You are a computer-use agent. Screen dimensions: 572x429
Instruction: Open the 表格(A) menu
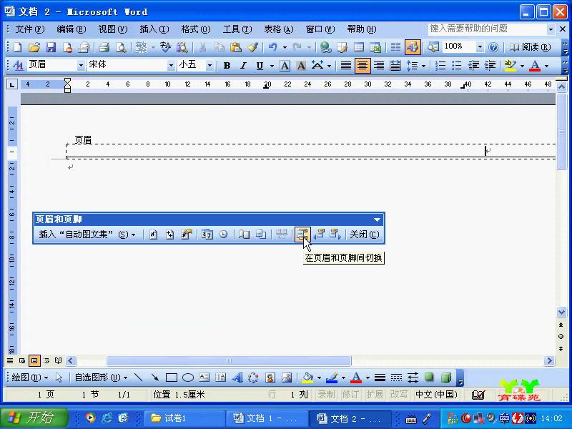[279, 29]
